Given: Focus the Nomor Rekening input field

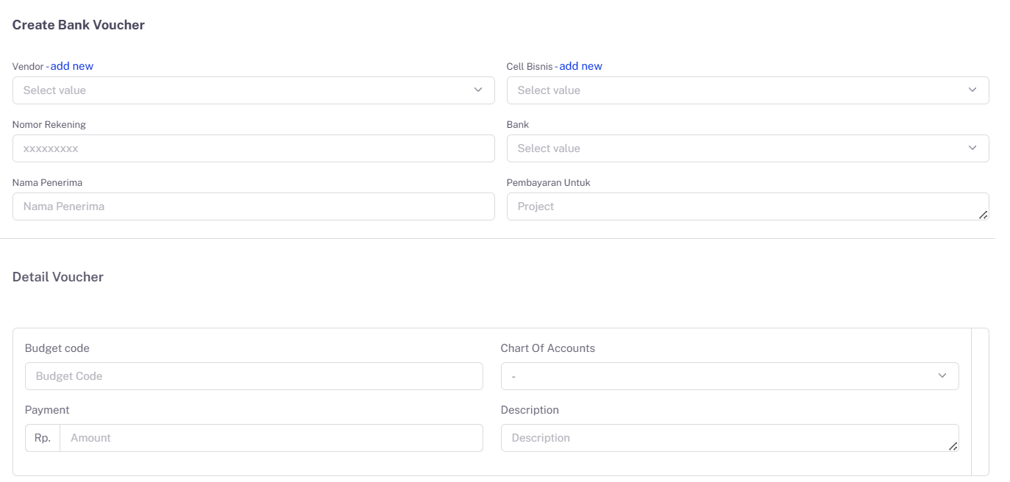Looking at the screenshot, I should (x=253, y=148).
